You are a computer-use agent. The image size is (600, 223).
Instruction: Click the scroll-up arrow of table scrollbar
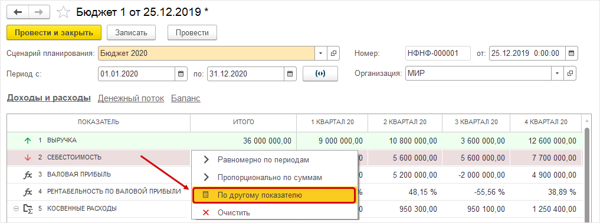click(x=586, y=122)
